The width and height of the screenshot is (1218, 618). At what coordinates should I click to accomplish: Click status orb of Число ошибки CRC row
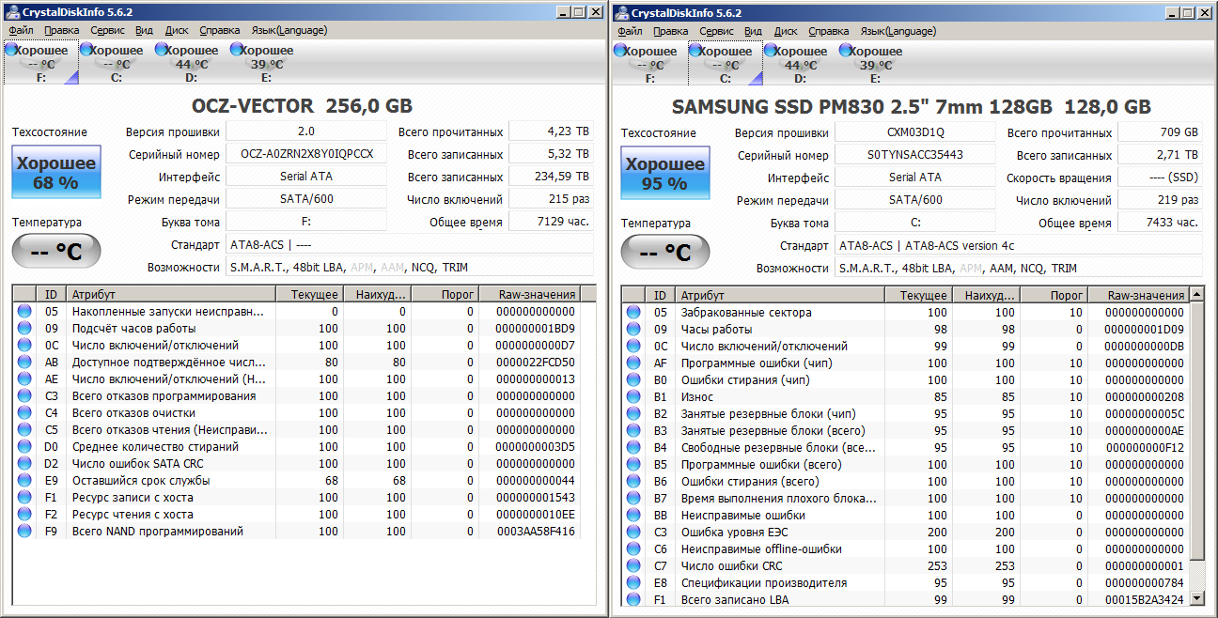click(633, 566)
